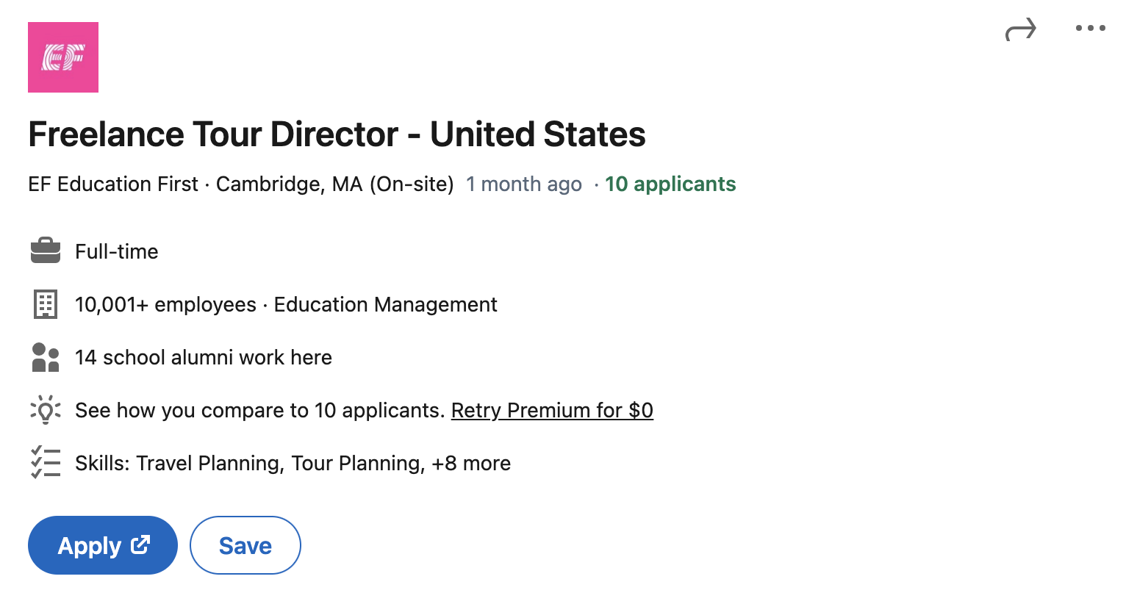Screen dimensions: 1126x604
Task: Click the lightbulb insights icon
Action: 46,410
